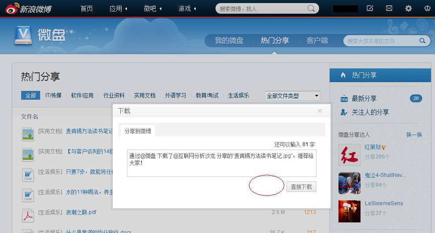
Task: Switch to 我的微盘 tab
Action: pyautogui.click(x=229, y=41)
